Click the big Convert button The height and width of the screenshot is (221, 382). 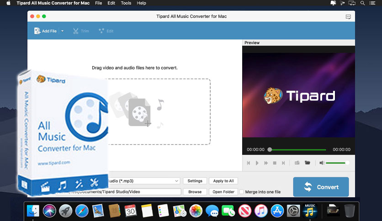pos(321,187)
